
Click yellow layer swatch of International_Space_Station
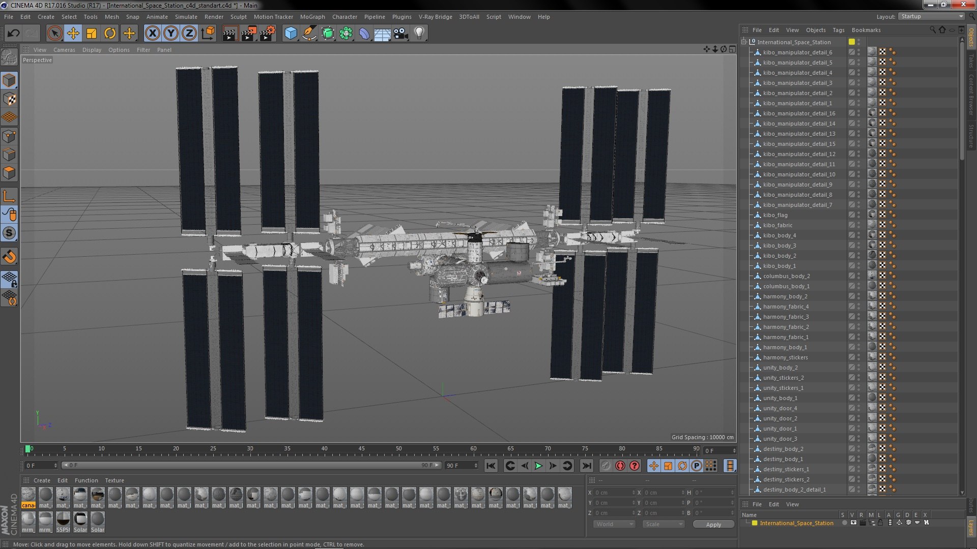[851, 42]
